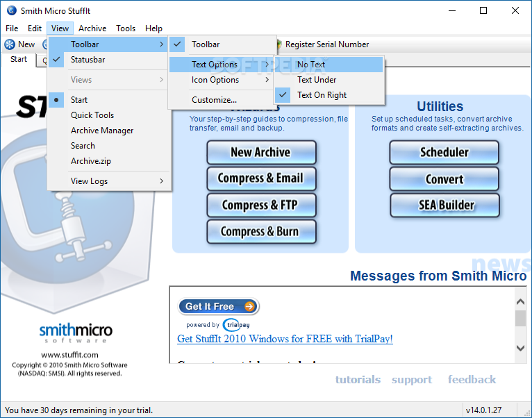Open the Get StuffIt 2010 Windows FREE link

tap(285, 339)
